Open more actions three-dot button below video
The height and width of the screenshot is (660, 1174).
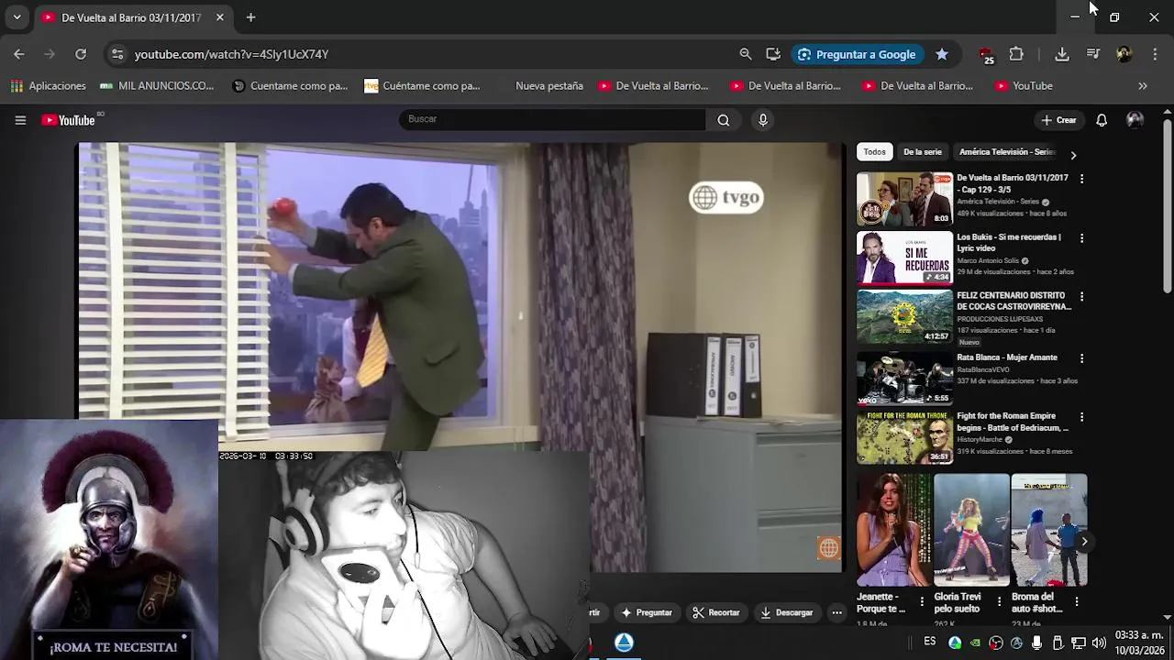[836, 612]
